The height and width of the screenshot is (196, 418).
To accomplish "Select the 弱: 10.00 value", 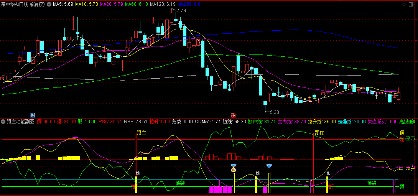I will click(87, 122).
